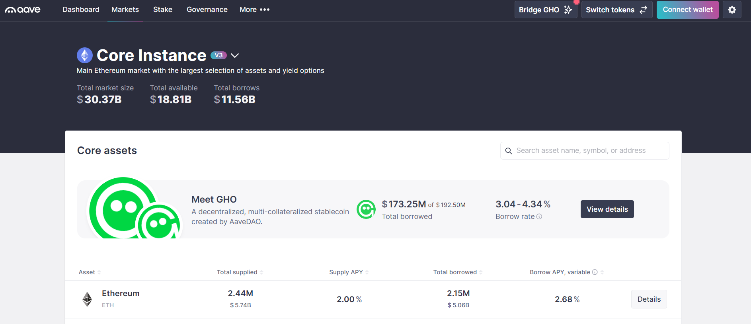Click the Ethereum network icon beside Core Instance

coord(84,55)
